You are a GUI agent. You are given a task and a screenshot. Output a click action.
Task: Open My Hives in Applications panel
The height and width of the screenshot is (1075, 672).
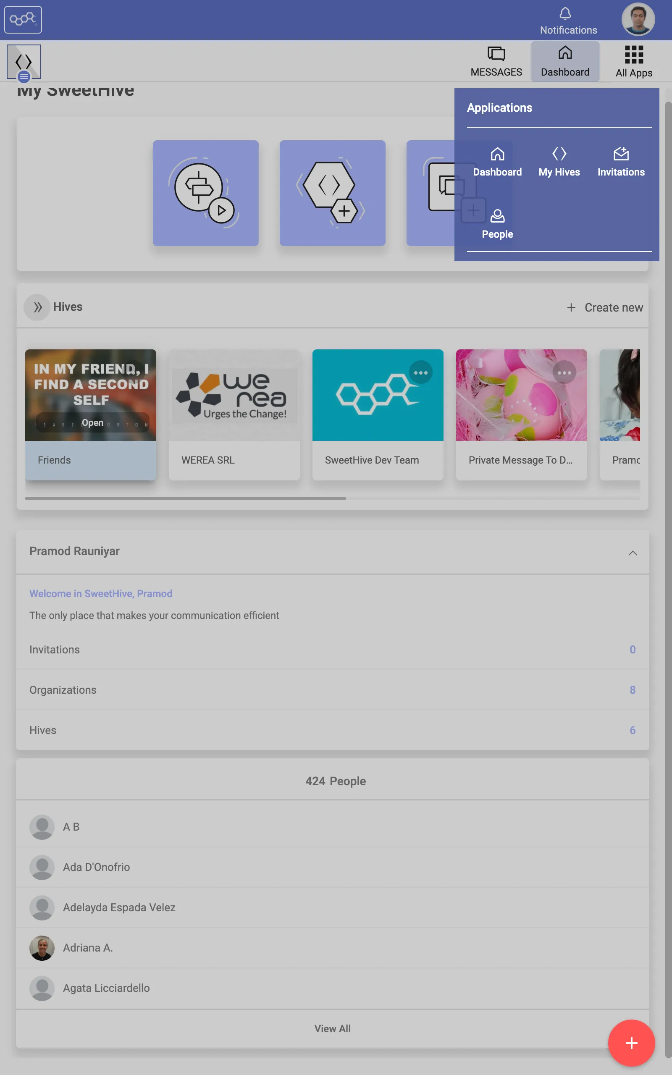coord(559,162)
